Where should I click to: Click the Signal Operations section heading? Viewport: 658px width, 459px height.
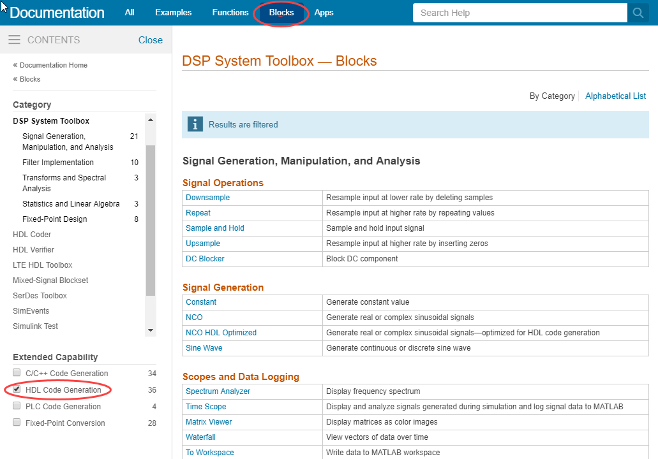(223, 183)
